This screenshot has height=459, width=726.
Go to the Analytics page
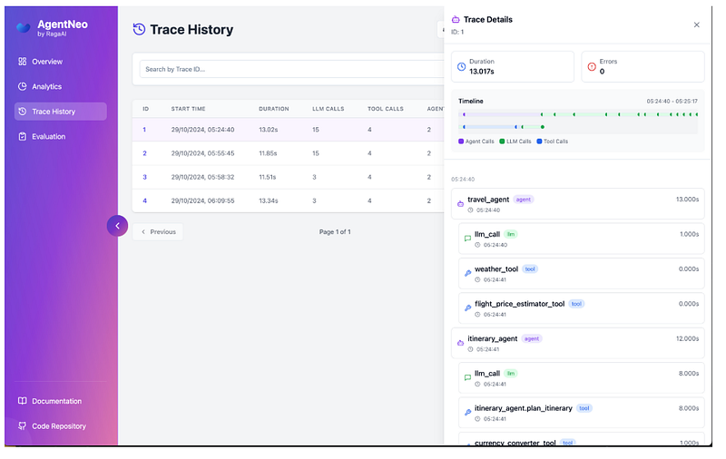click(x=46, y=87)
